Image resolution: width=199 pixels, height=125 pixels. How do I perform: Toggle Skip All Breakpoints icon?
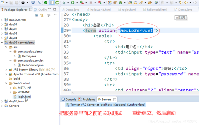pyautogui.click(x=39, y=2)
